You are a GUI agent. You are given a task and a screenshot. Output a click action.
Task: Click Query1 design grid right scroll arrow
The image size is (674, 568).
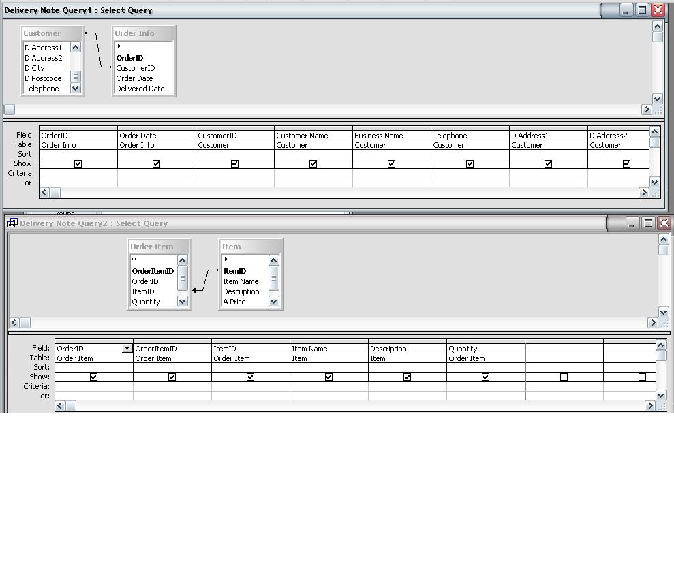(x=643, y=193)
